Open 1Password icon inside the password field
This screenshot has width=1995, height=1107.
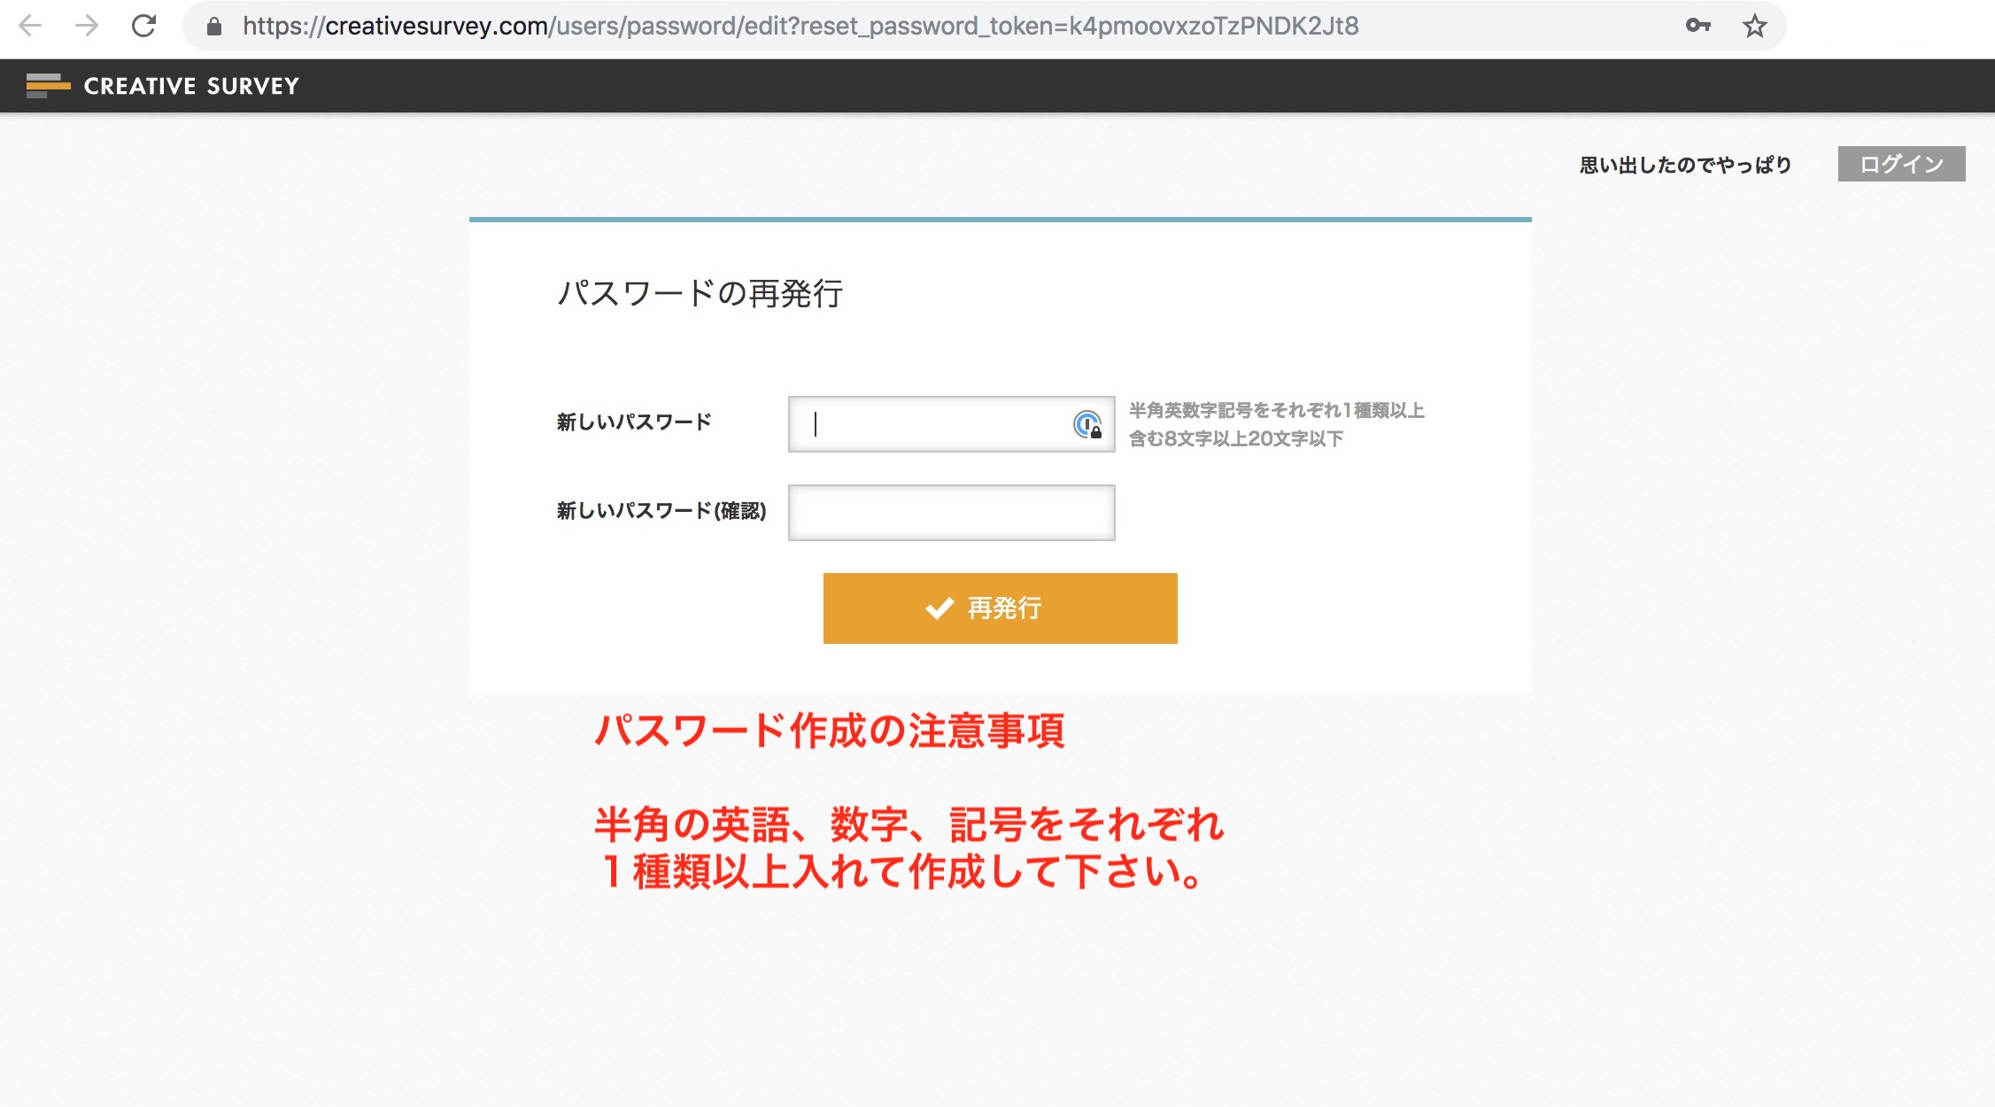point(1088,424)
